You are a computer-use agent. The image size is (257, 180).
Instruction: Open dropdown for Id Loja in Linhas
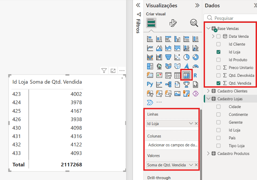coord(191,123)
